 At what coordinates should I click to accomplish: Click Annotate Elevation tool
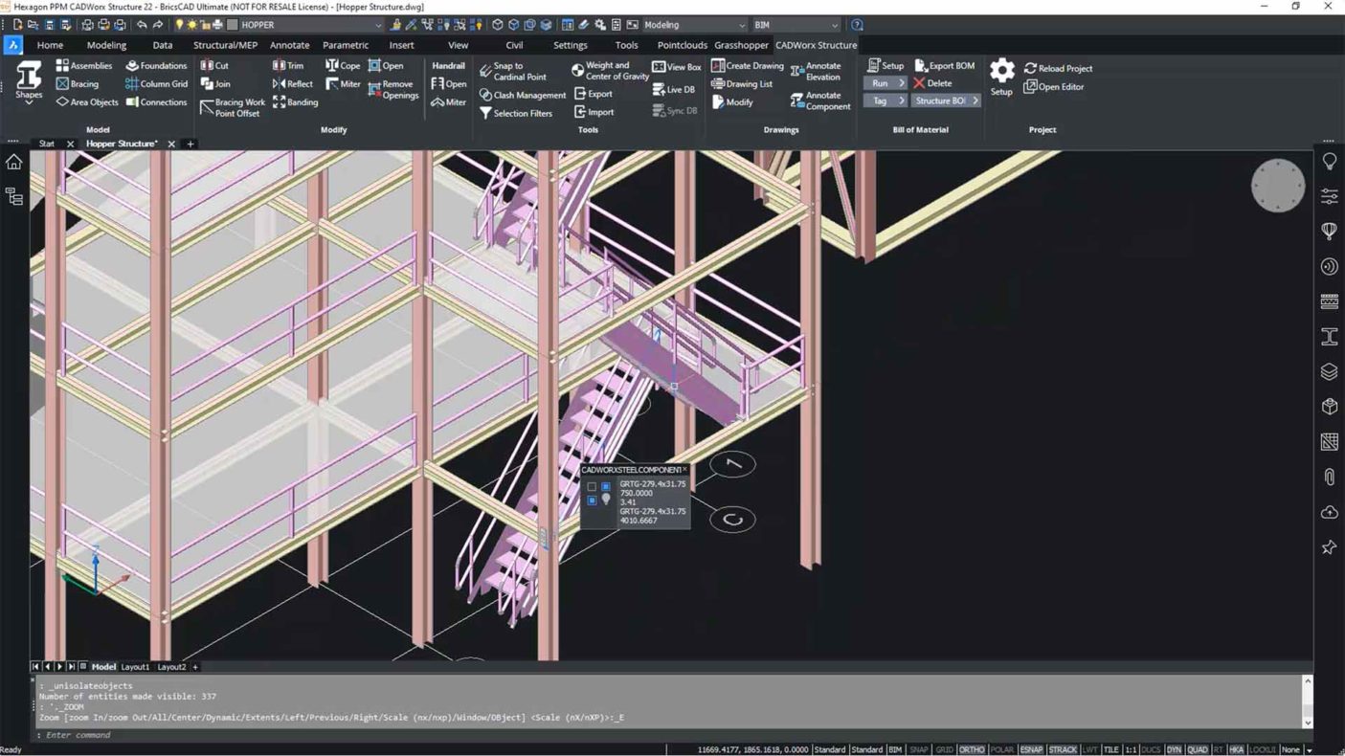(x=816, y=72)
